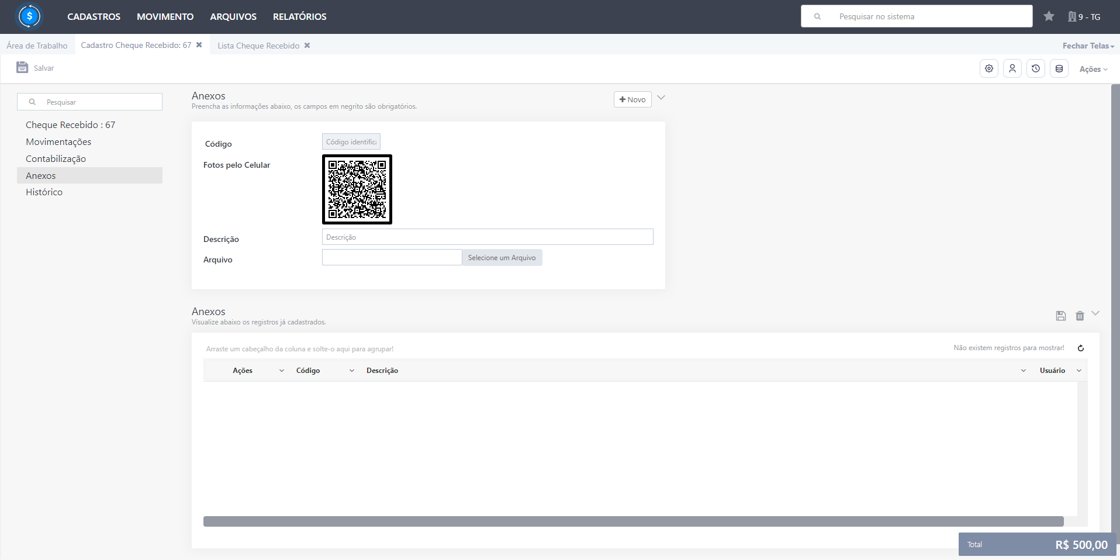1120x560 pixels.
Task: Click the magnifier icon in system search
Action: (817, 16)
